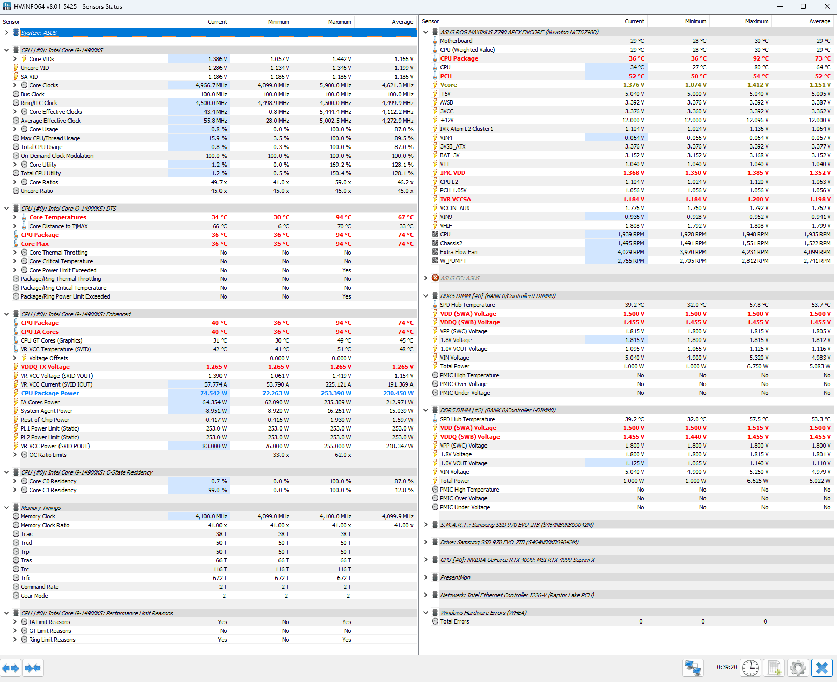Viewport: 837px width, 682px height.
Task: Select the CPU Package Power row
Action: click(x=209, y=393)
